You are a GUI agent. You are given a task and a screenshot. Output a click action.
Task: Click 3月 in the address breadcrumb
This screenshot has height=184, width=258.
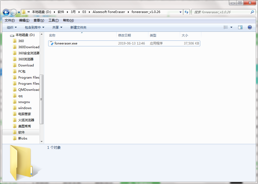(73, 12)
